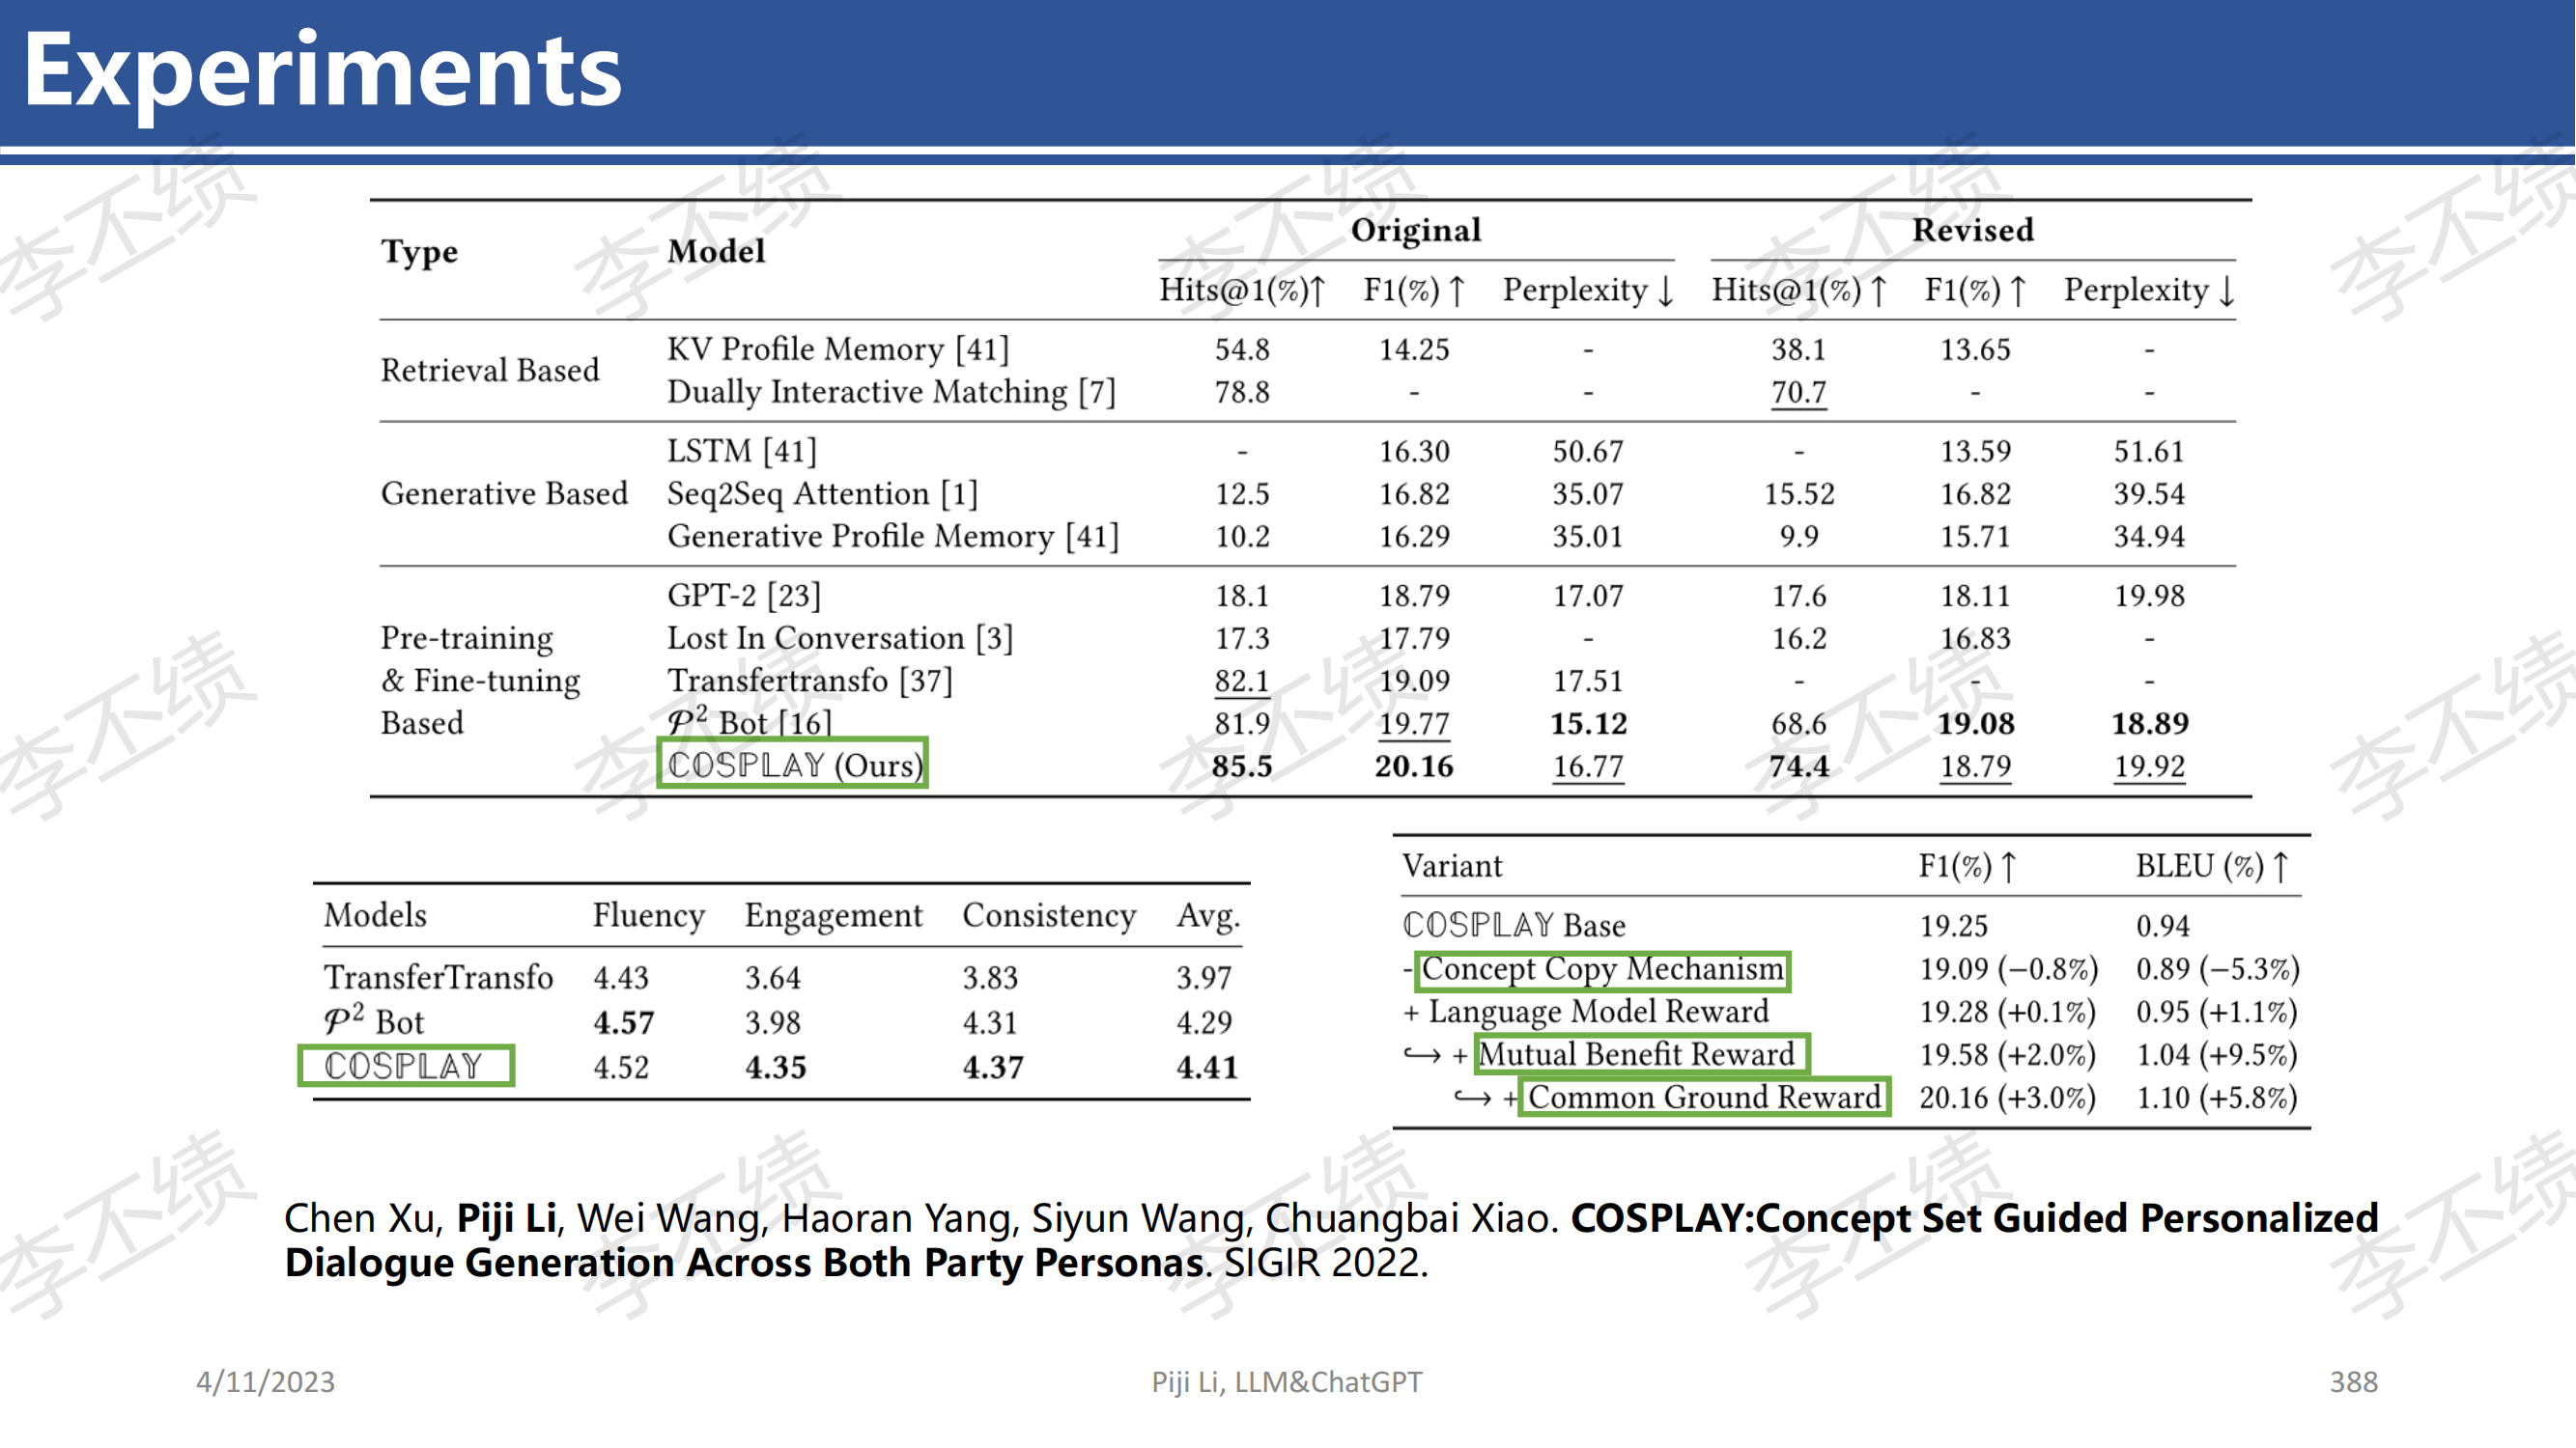Select the "KV Profile Memory [41]" row
Image resolution: width=2576 pixels, height=1448 pixels.
[x=1308, y=348]
